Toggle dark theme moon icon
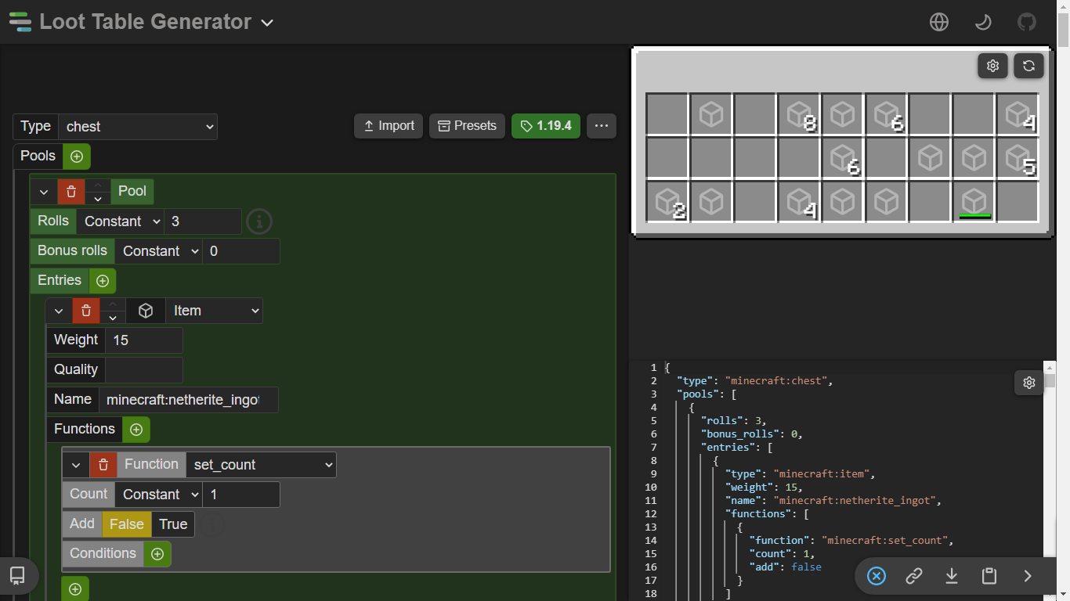 (983, 22)
